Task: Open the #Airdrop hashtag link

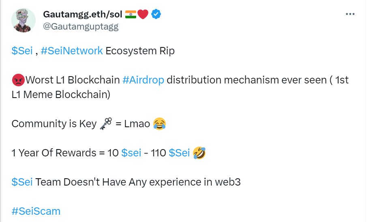Action: (143, 80)
